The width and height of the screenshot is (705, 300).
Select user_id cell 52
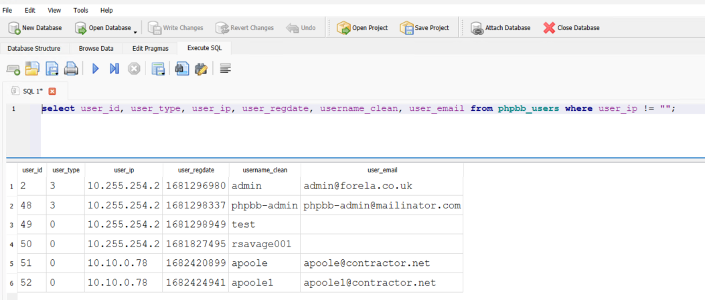(32, 283)
